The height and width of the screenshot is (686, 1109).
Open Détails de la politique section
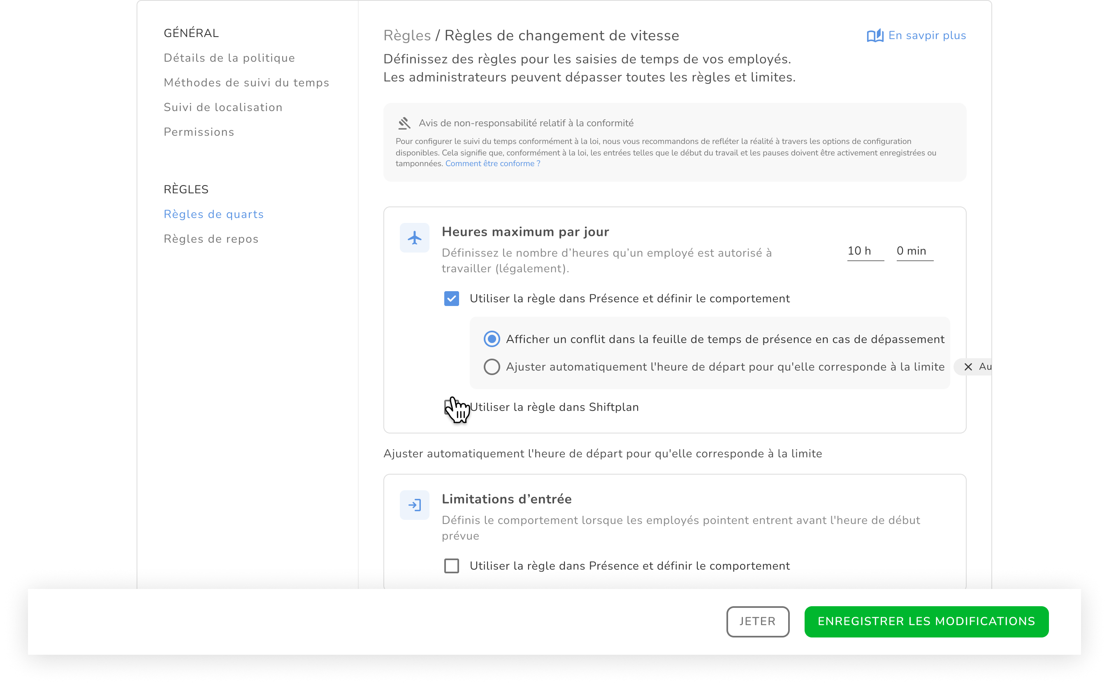coord(229,58)
